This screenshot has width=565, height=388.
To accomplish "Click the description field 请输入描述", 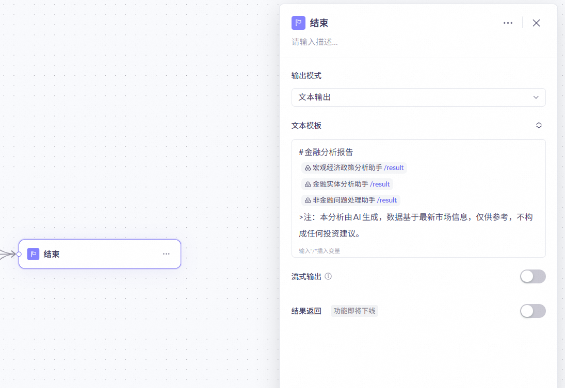I will [x=315, y=42].
